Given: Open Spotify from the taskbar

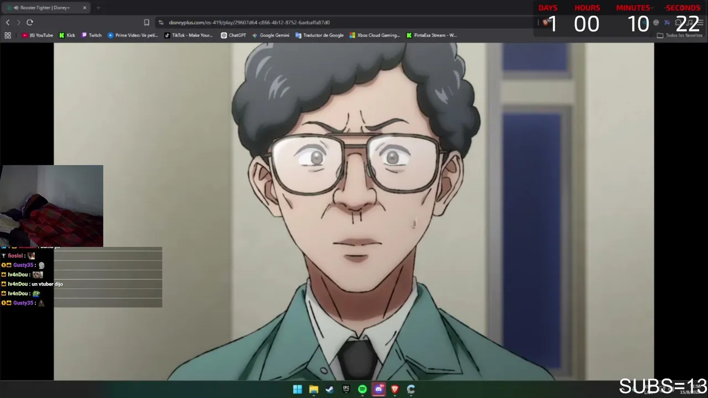Looking at the screenshot, I should pyautogui.click(x=362, y=389).
